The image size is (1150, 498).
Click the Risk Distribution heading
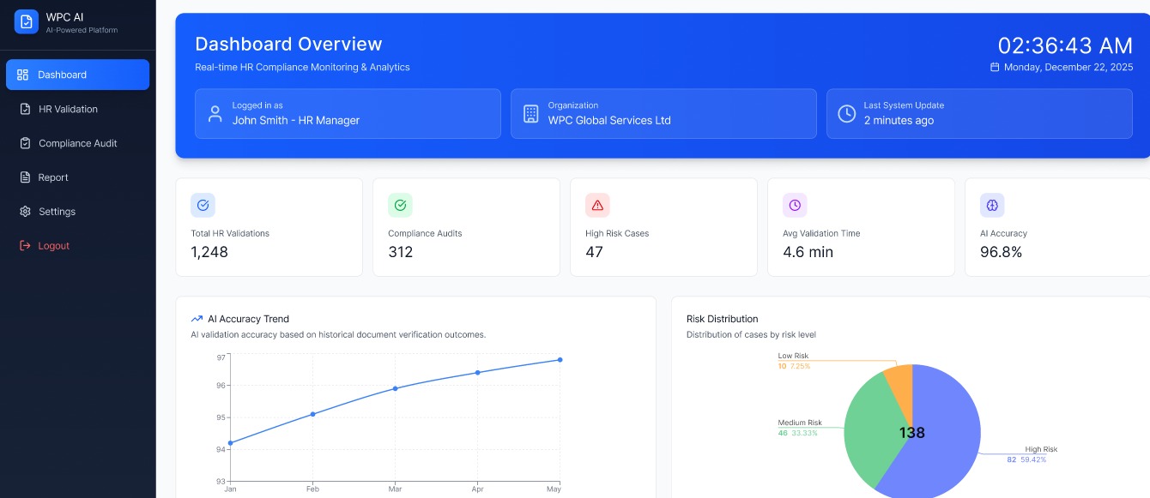click(723, 319)
